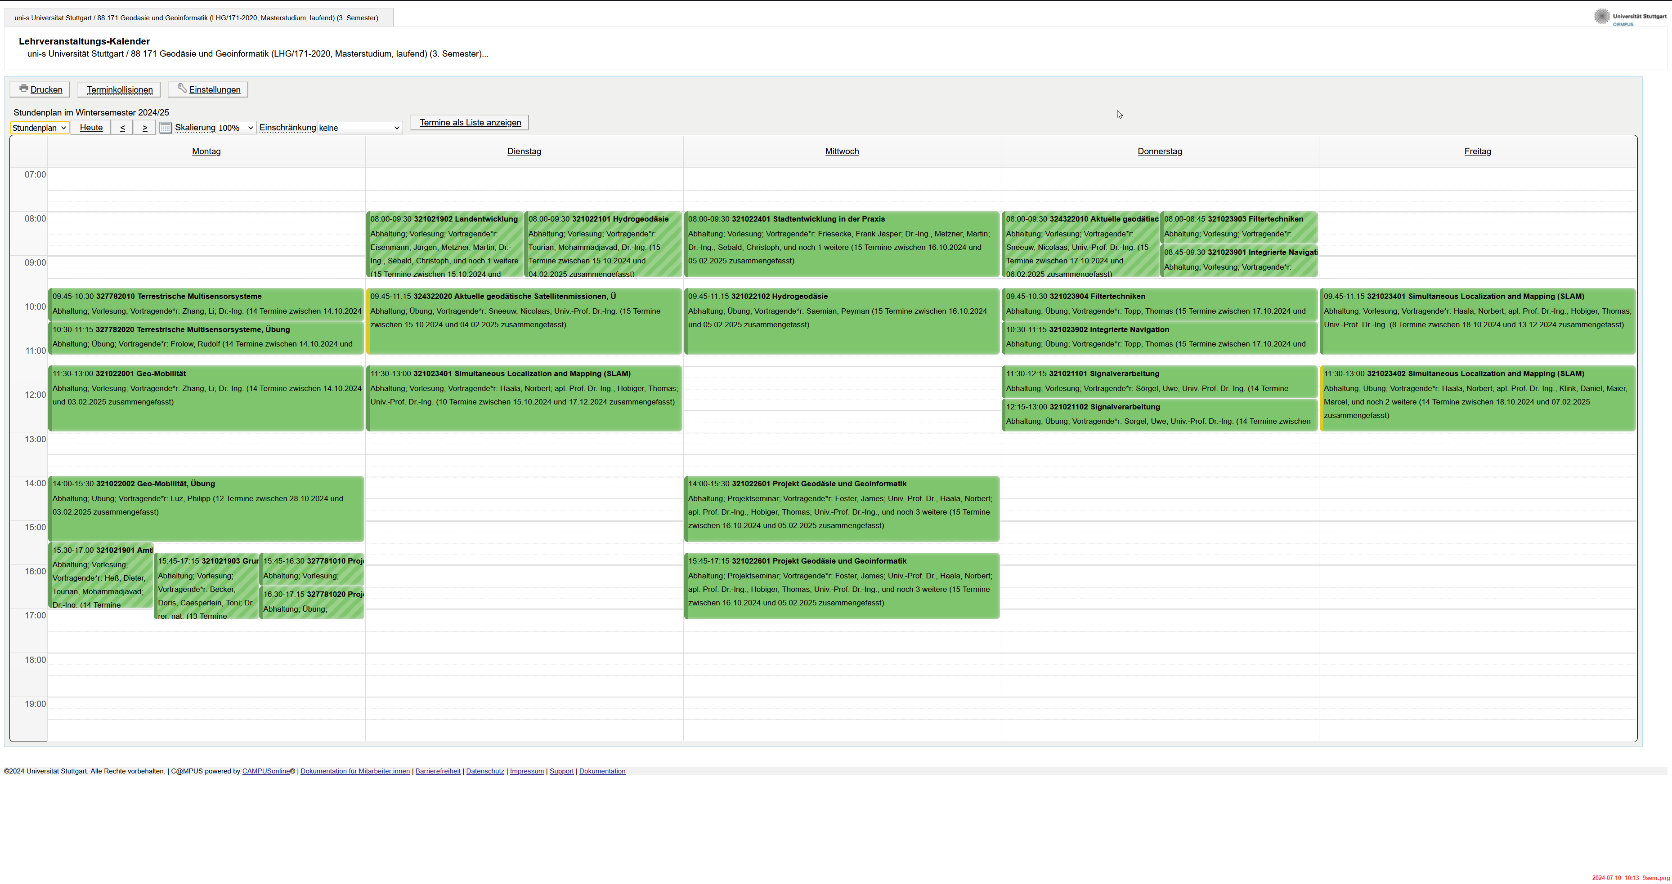Image resolution: width=1672 pixels, height=884 pixels.
Task: Open Dokumentation für Mitarbeiter:innen link
Action: [x=355, y=771]
